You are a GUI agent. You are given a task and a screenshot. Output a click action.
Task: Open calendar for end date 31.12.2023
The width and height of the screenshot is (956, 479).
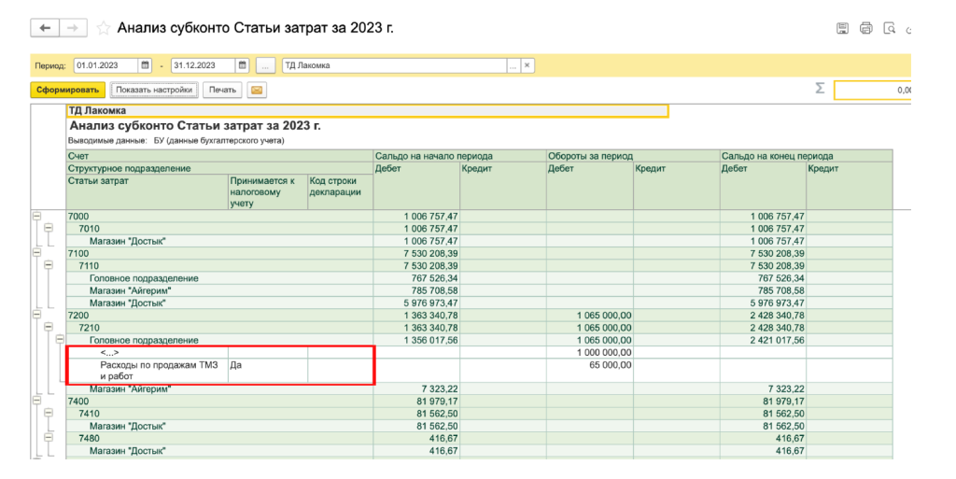click(243, 65)
